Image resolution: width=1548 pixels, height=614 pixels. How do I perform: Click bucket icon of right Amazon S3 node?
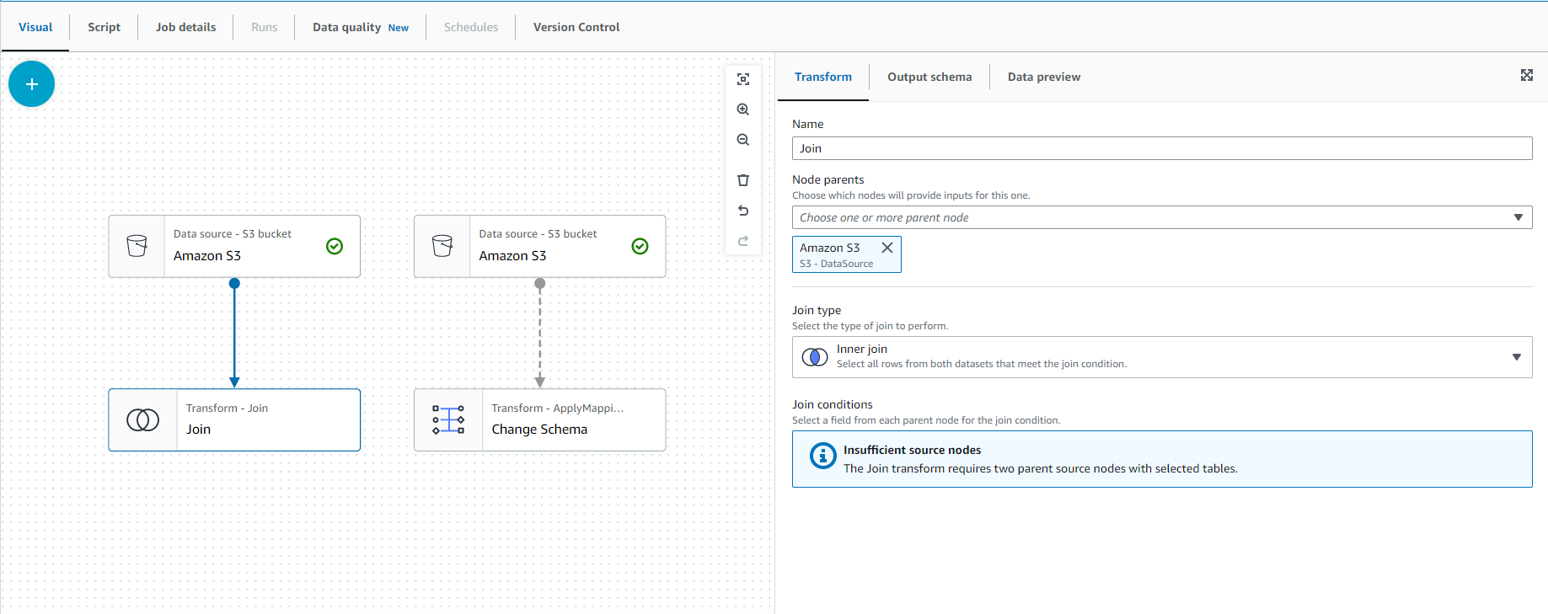click(x=442, y=246)
